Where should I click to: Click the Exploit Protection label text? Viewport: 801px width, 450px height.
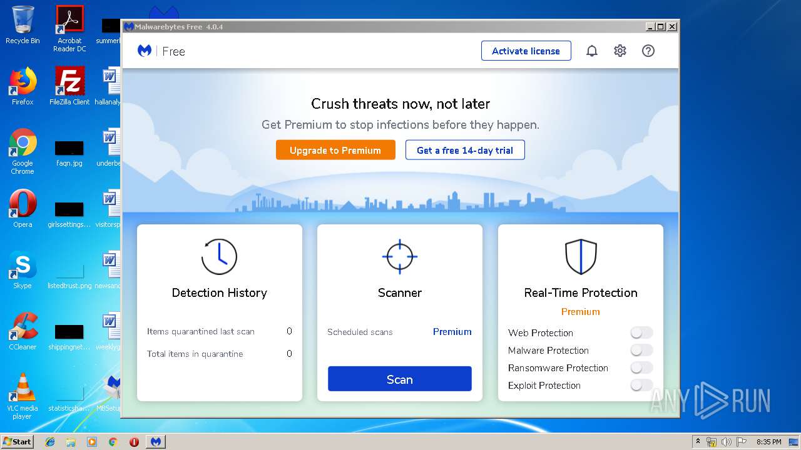pyautogui.click(x=544, y=385)
